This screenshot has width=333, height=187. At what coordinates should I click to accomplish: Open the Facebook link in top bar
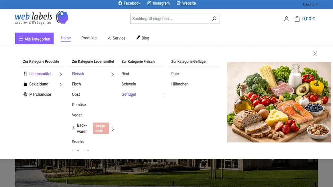click(x=129, y=3)
